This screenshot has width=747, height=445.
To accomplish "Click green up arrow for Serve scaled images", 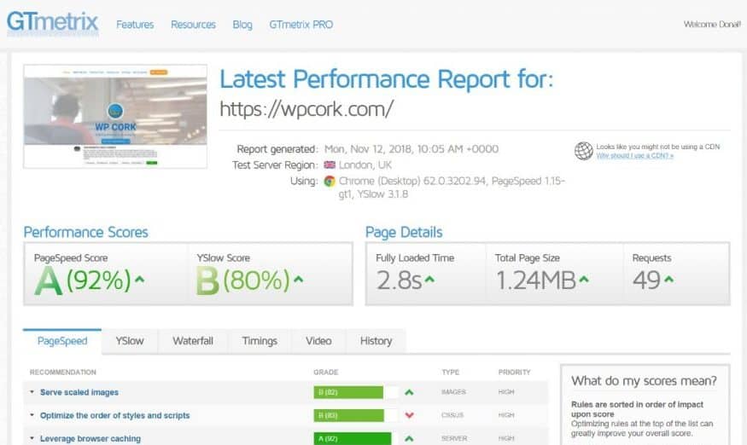I will tap(409, 392).
